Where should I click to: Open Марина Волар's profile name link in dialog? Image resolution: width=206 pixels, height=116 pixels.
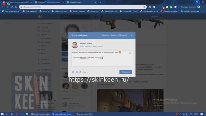click(86, 43)
